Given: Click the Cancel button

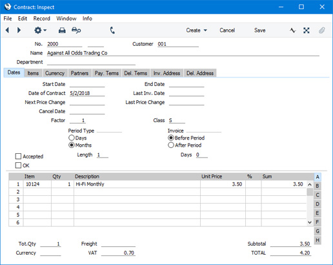Looking at the screenshot, I should [227, 30].
